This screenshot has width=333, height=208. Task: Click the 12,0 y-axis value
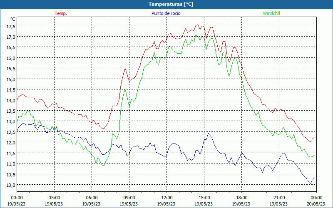tap(11, 143)
